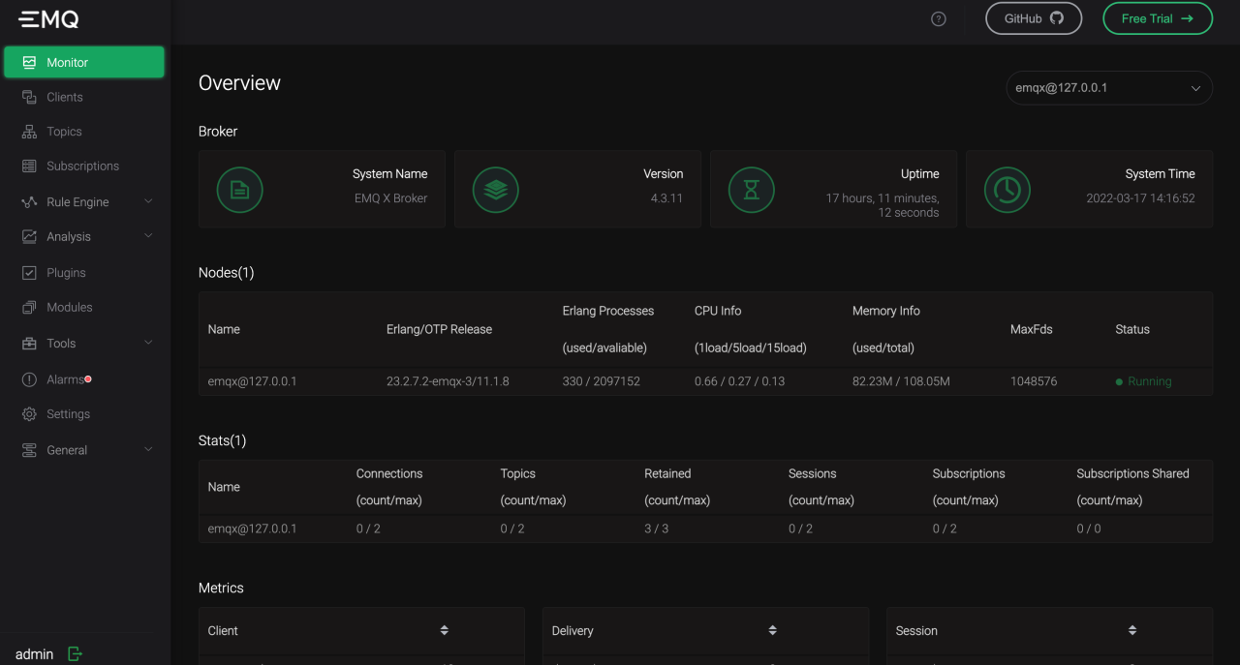
Task: Open the Topics menu item
Action: pos(84,132)
